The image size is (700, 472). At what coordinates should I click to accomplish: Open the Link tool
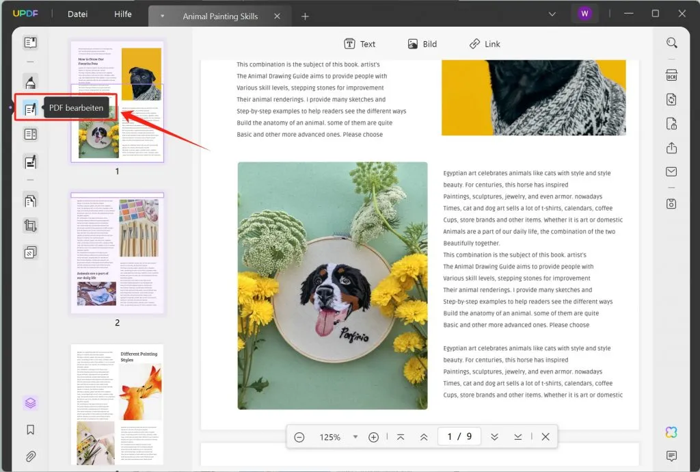pyautogui.click(x=485, y=44)
